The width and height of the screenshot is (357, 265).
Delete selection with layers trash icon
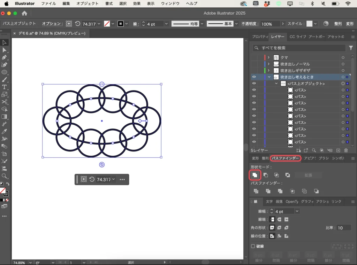pos(346,150)
